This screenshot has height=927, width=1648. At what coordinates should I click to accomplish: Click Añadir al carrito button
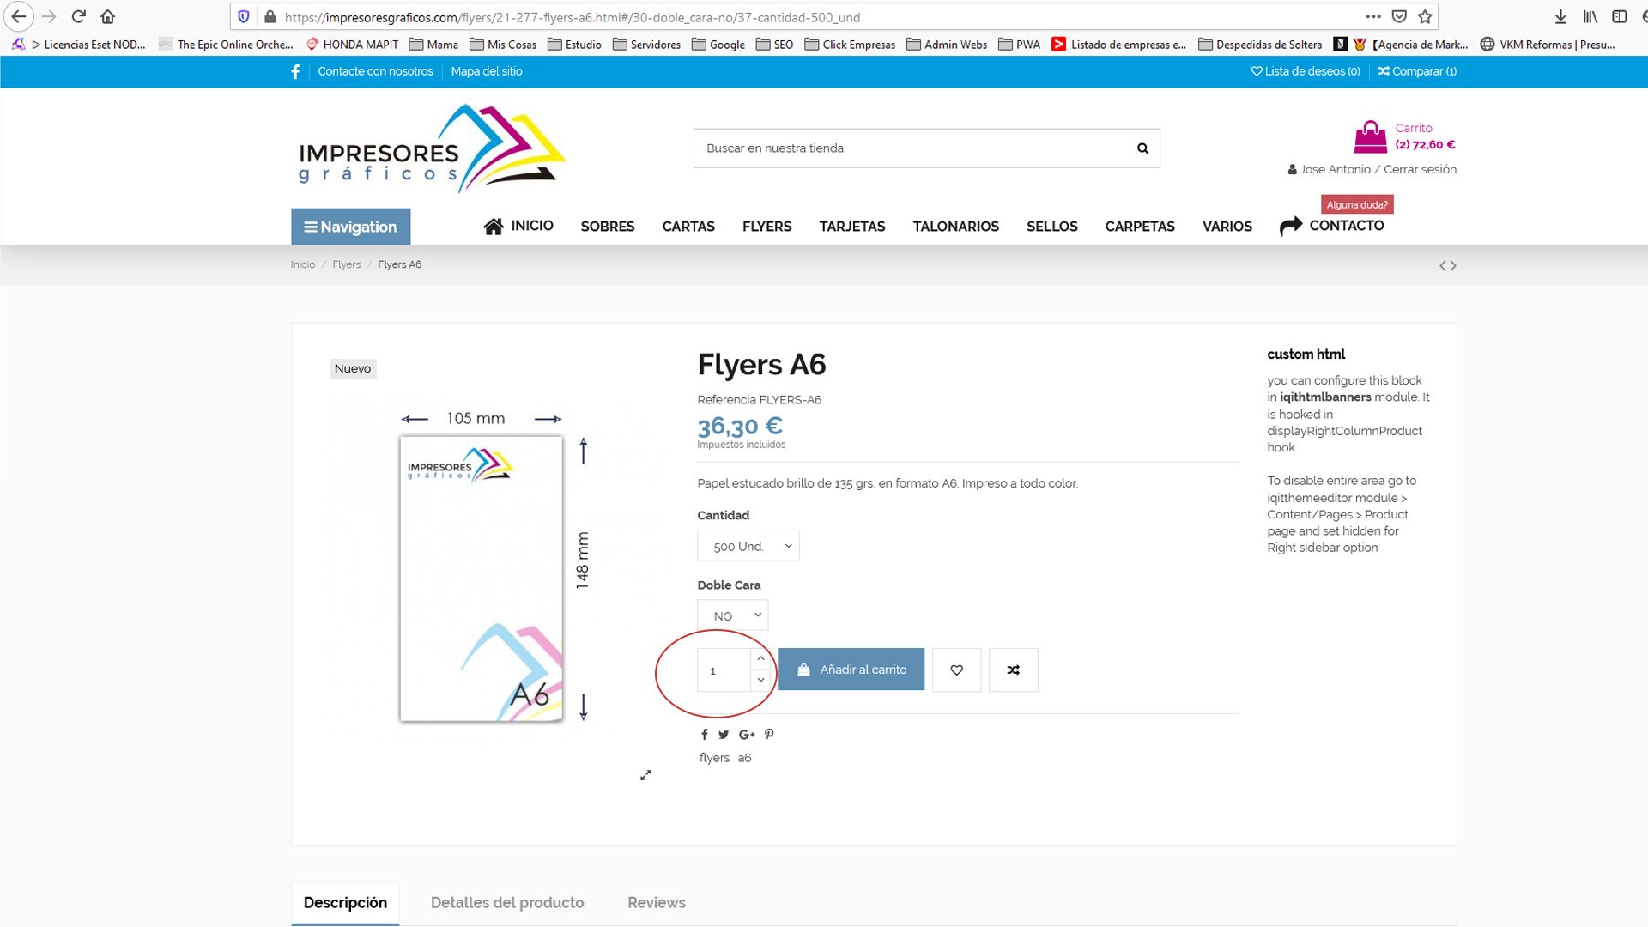tap(851, 669)
